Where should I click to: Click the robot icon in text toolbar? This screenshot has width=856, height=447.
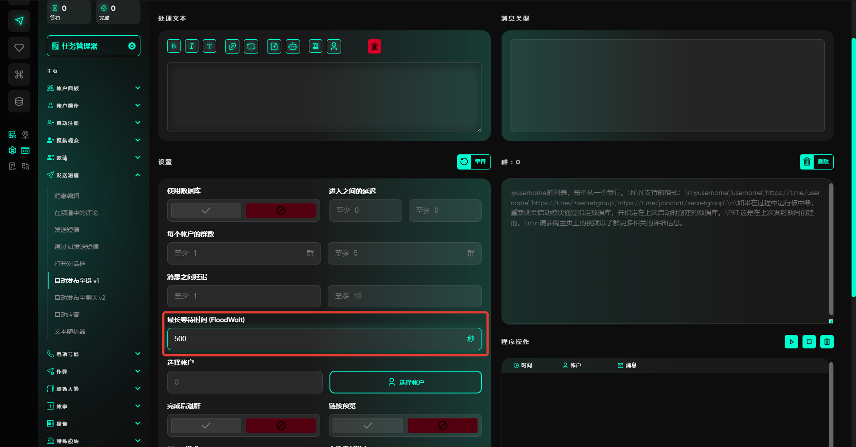tap(293, 46)
